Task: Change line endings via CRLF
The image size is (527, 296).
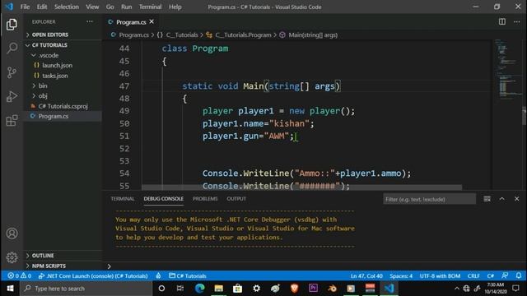Action: 473,276
